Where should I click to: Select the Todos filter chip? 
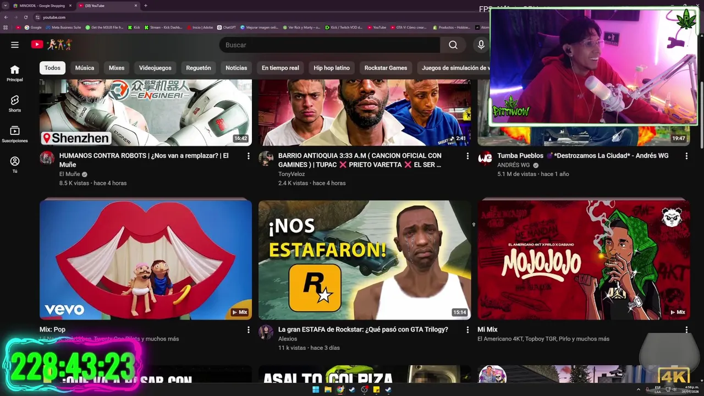click(x=52, y=68)
